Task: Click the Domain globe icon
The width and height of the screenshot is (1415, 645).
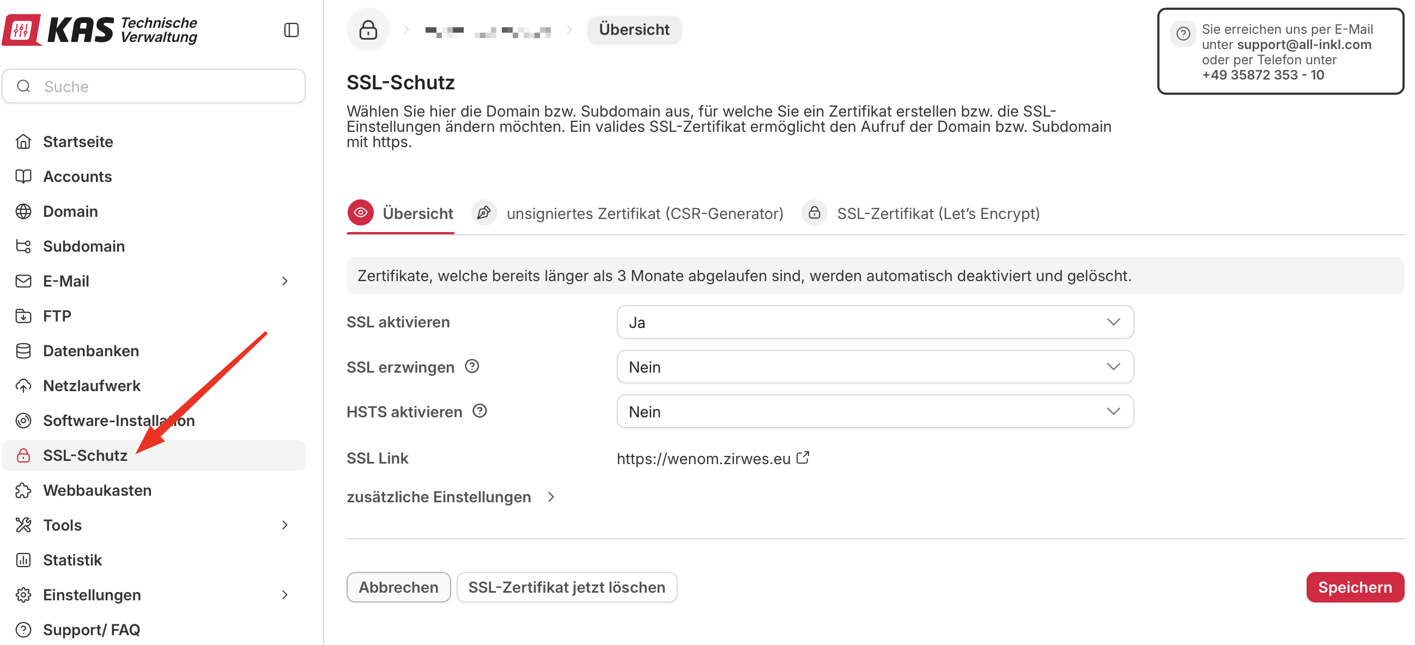Action: pos(23,211)
